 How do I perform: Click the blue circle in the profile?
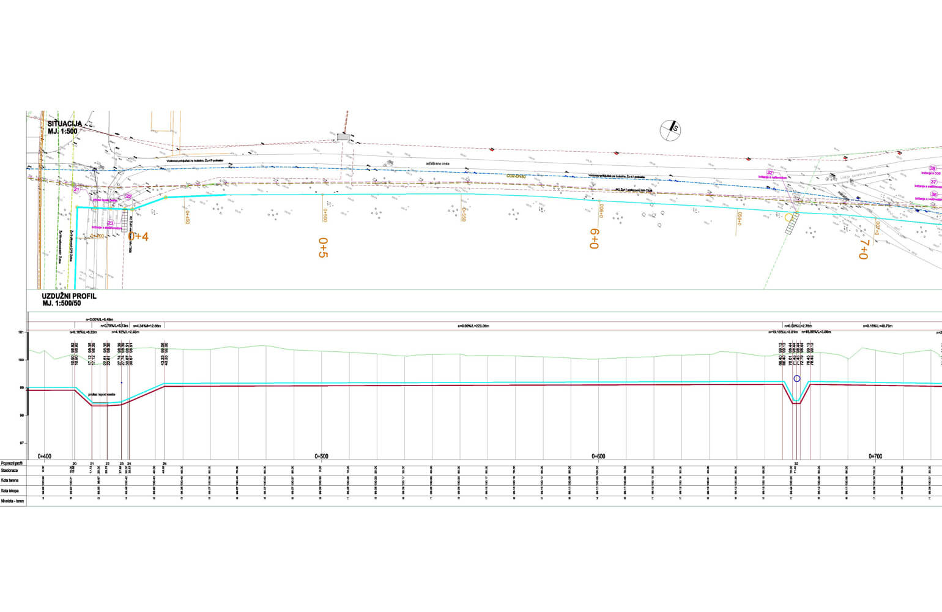tap(796, 379)
